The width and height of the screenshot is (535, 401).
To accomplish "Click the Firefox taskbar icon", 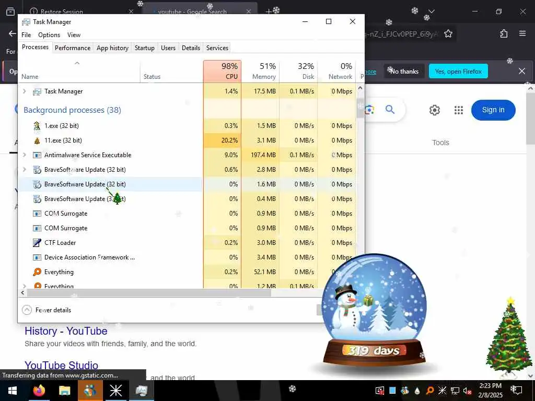I will click(x=39, y=391).
